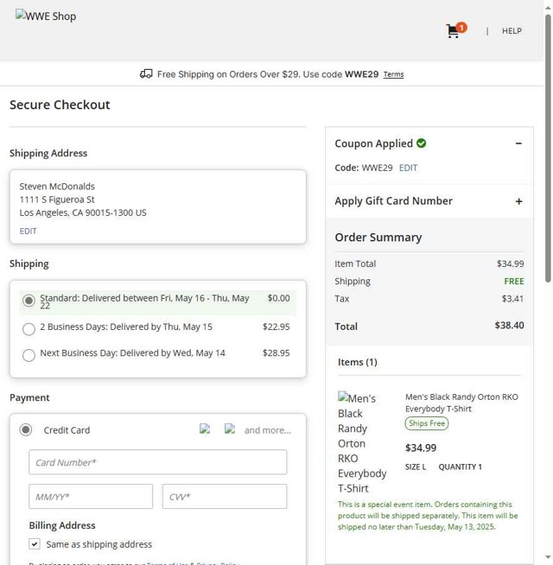Open the shopping cart icon
Image resolution: width=553 pixels, height=565 pixels.
(454, 31)
